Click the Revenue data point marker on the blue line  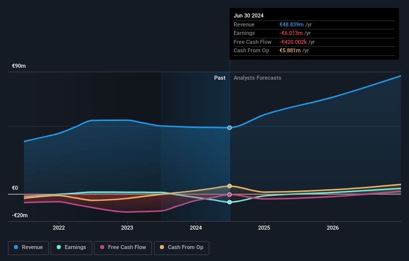[230, 128]
